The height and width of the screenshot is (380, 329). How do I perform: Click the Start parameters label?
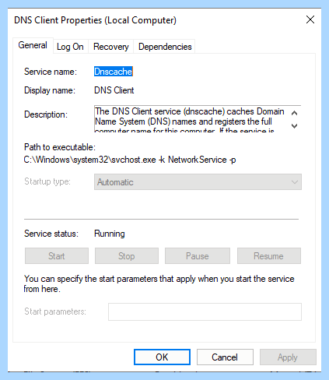pos(55,311)
